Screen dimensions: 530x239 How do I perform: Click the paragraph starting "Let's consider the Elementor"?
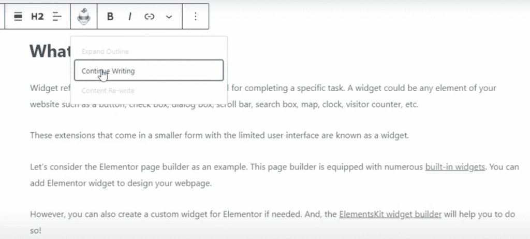pyautogui.click(x=274, y=175)
